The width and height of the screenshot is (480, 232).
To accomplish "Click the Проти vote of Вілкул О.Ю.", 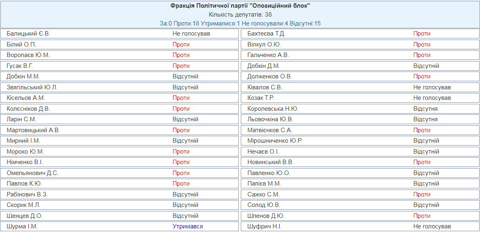I will pos(422,44).
